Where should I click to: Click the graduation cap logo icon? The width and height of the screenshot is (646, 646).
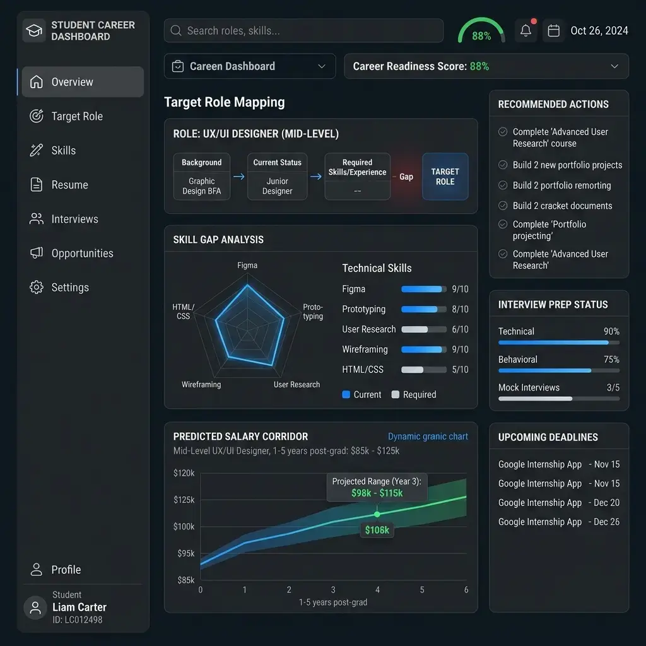(x=34, y=30)
